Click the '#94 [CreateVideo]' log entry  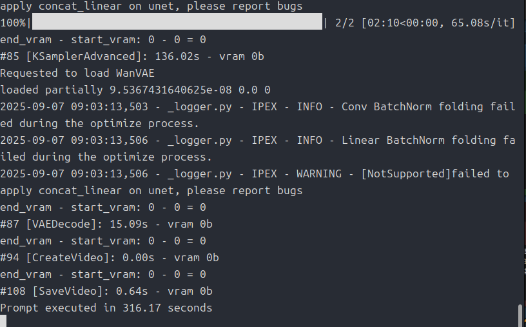click(x=110, y=257)
